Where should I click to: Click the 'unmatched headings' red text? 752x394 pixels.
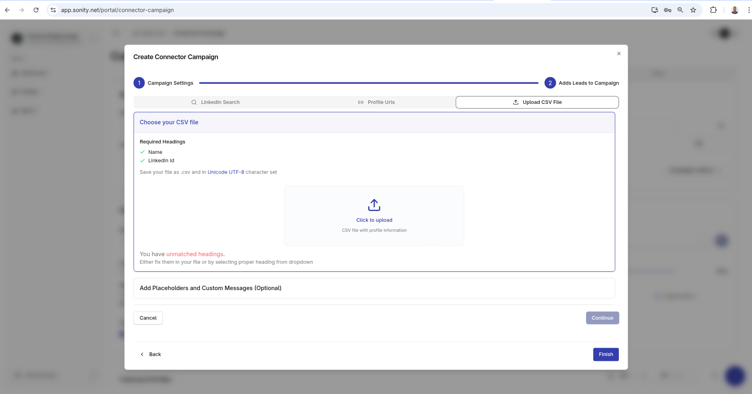tap(195, 254)
